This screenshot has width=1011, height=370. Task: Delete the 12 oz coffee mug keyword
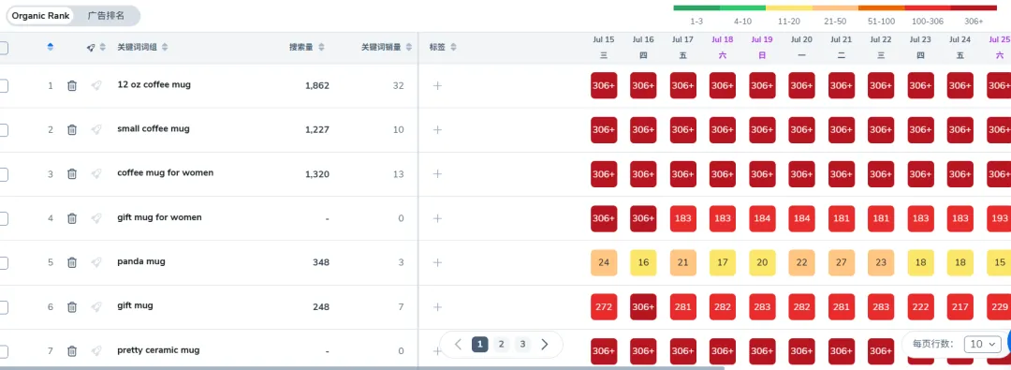tap(72, 85)
